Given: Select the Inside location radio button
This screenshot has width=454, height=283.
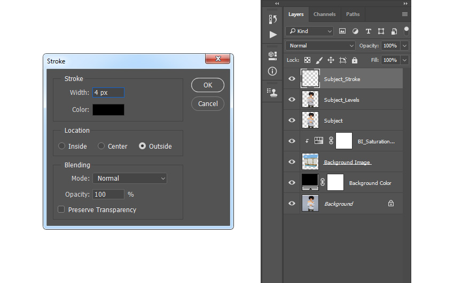Looking at the screenshot, I should tap(62, 146).
